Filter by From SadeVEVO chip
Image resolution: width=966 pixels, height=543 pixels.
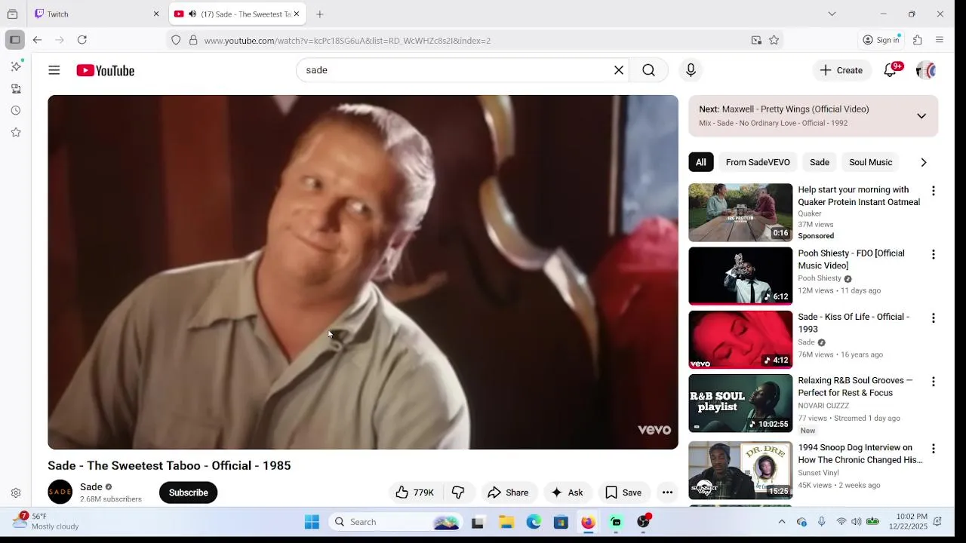tap(758, 162)
